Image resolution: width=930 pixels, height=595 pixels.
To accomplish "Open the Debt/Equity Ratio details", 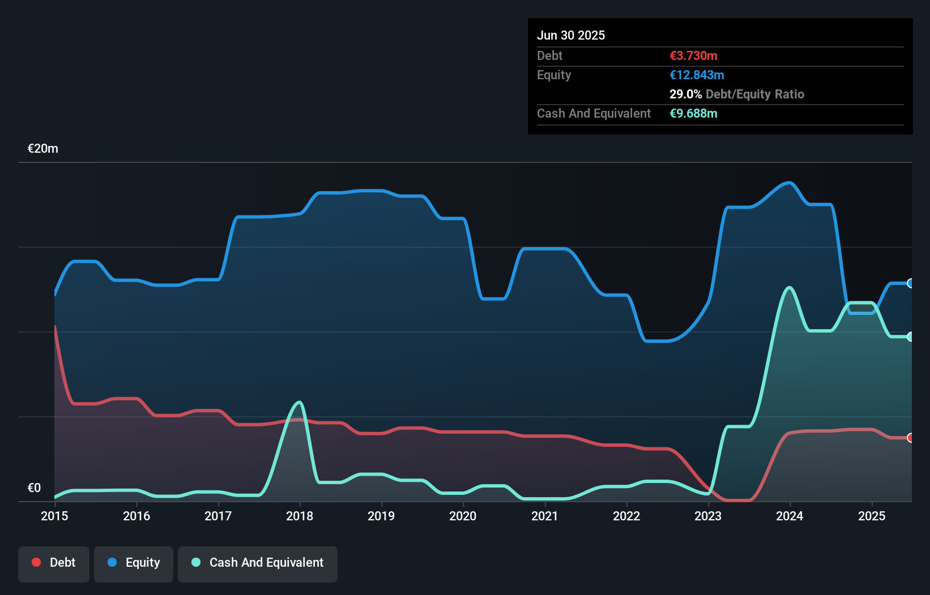I will coord(755,94).
